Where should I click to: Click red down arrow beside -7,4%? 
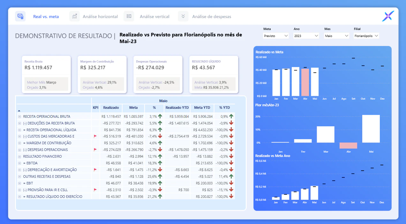point(160,136)
